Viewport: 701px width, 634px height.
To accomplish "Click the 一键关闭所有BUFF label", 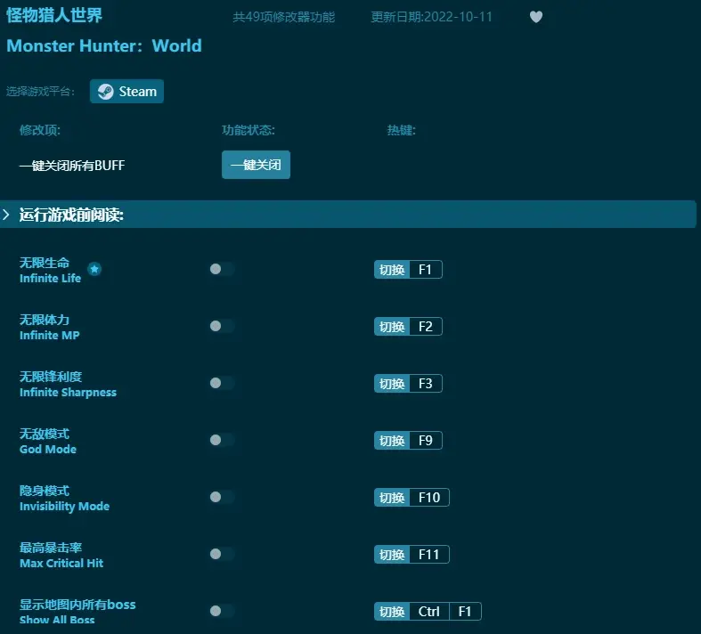I will [x=72, y=166].
